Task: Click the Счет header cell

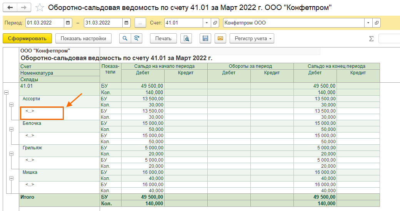Action: [60, 66]
